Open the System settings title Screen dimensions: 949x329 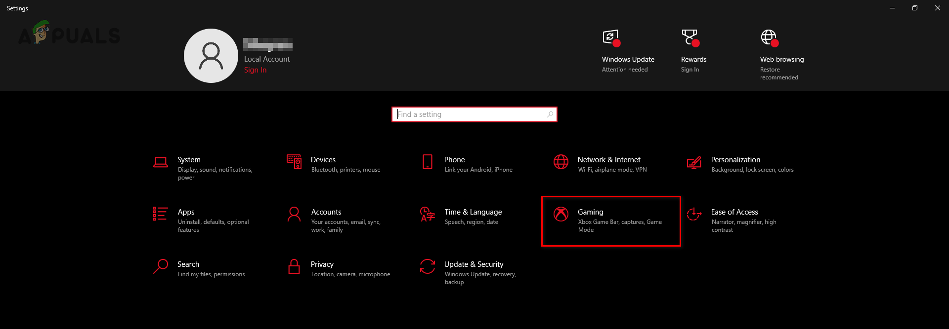[x=189, y=160]
